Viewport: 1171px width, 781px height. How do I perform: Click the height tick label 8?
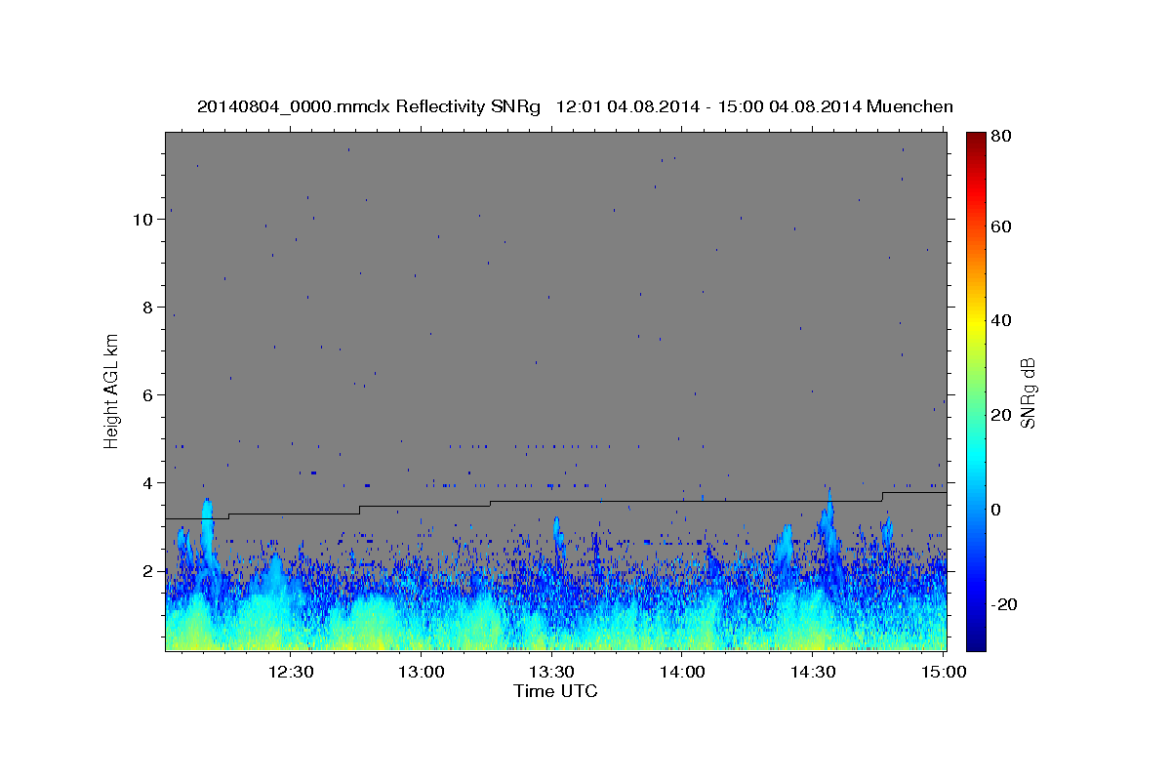point(148,308)
